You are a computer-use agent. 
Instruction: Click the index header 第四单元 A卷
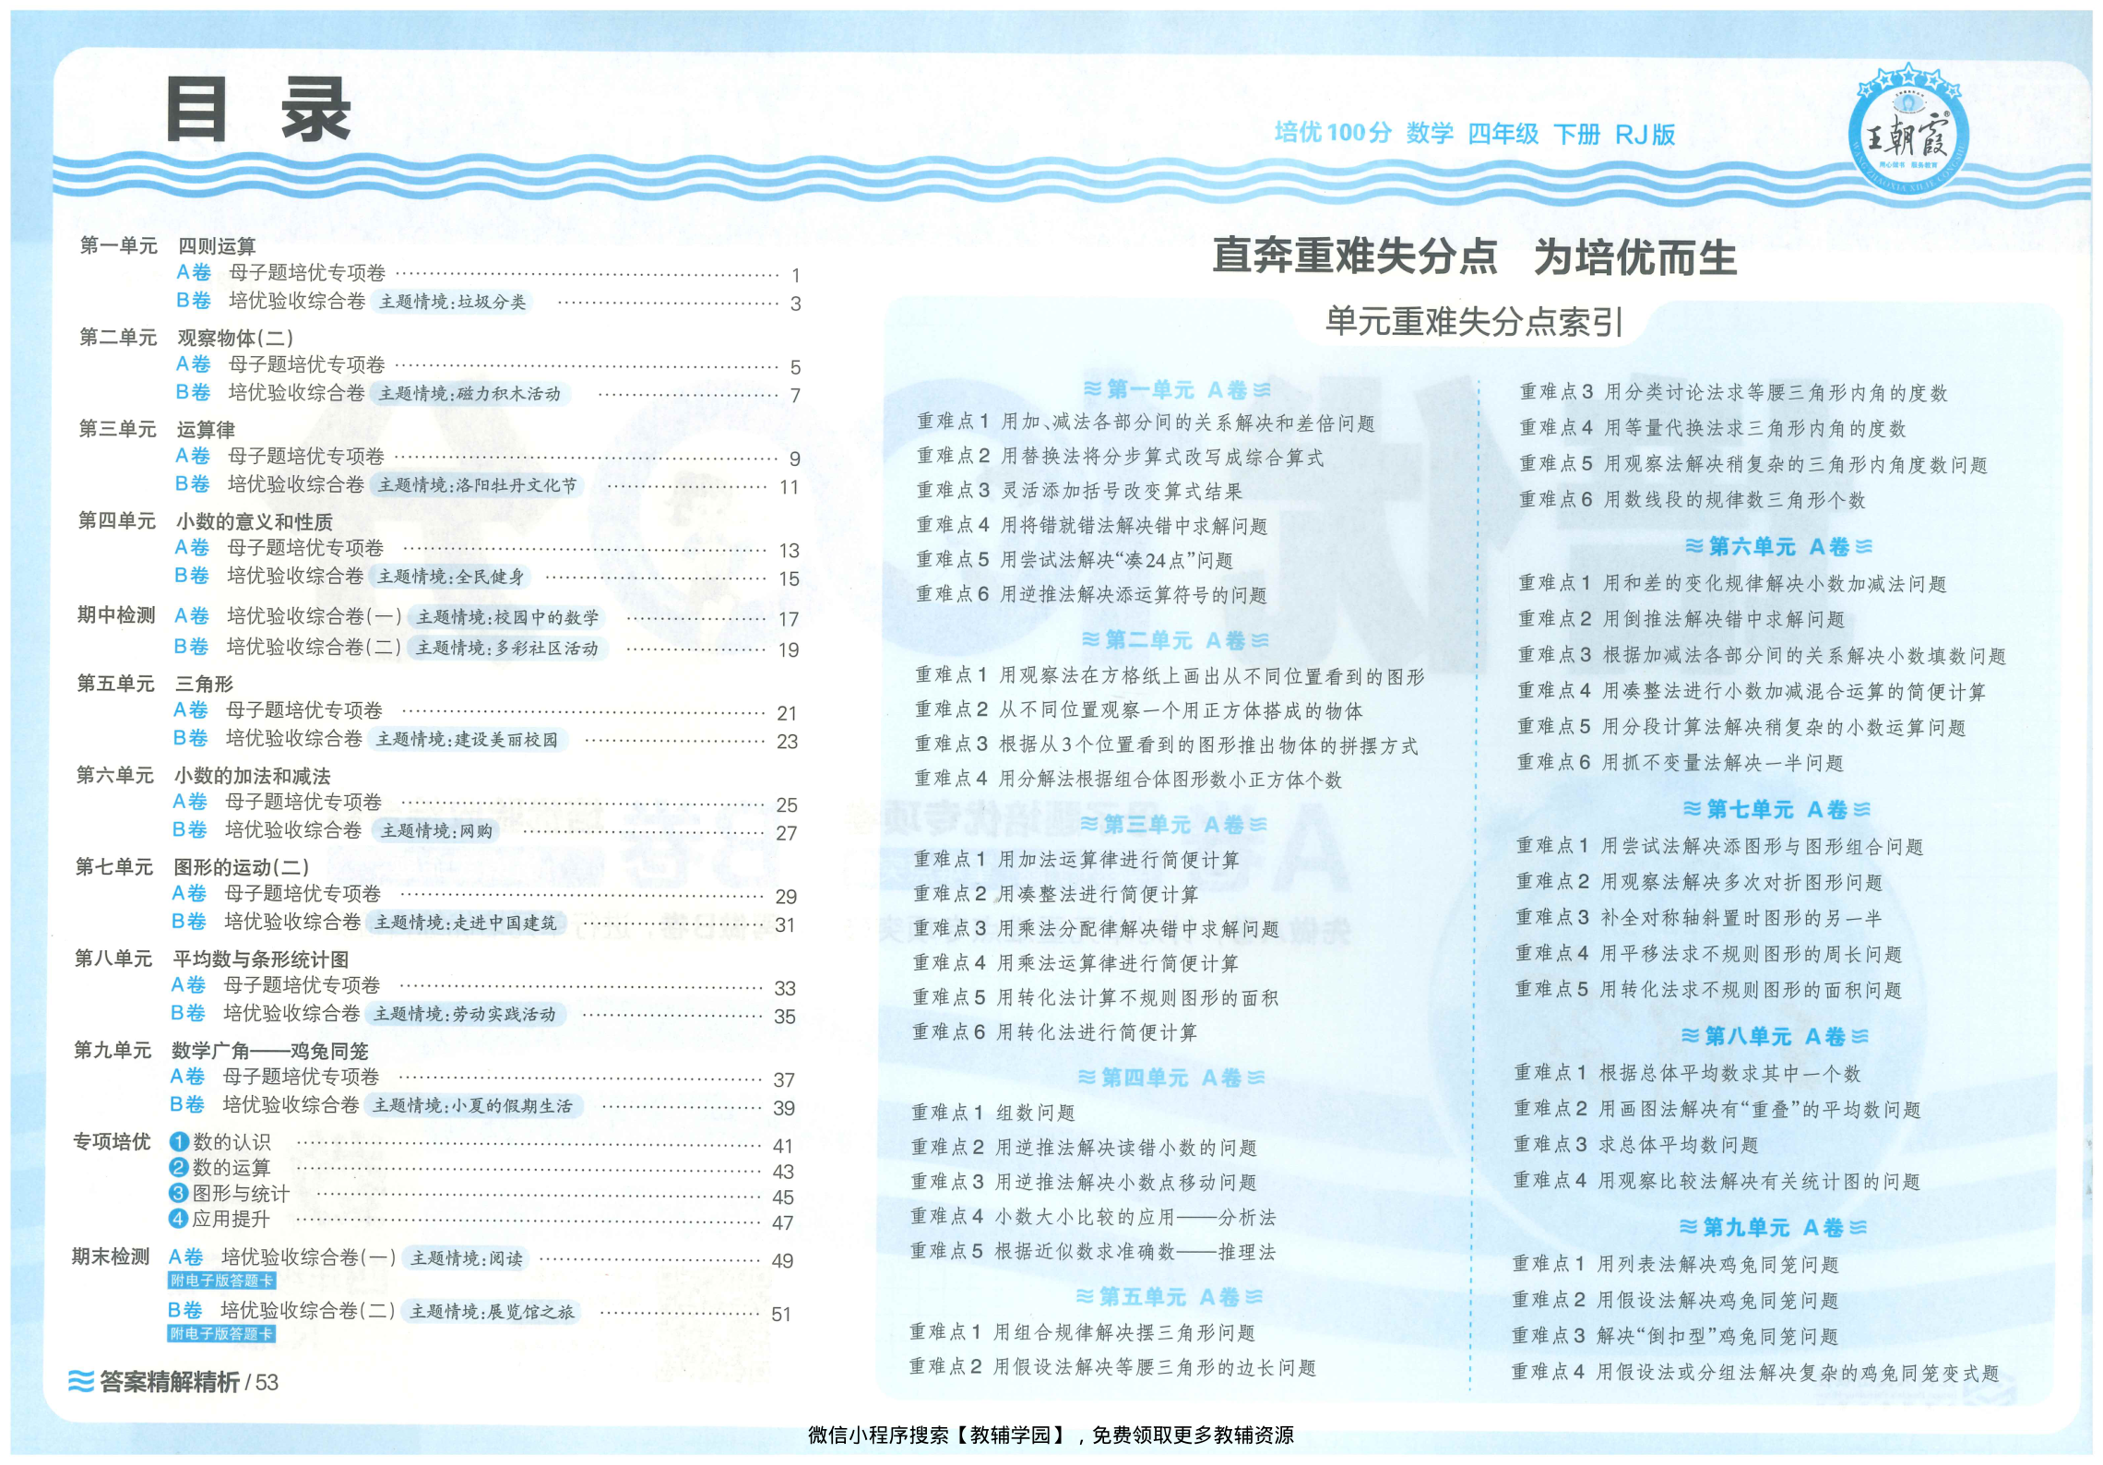[1171, 1077]
